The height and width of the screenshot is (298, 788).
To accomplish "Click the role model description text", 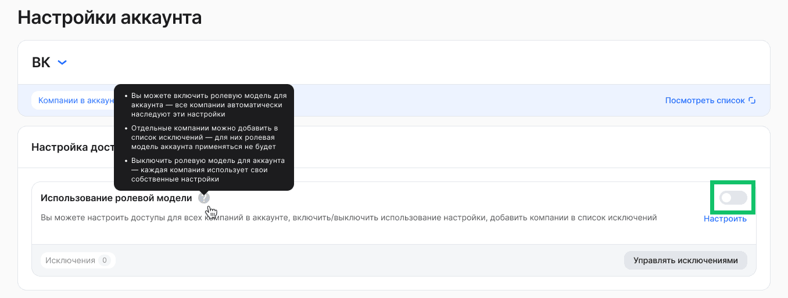I will coord(349,218).
